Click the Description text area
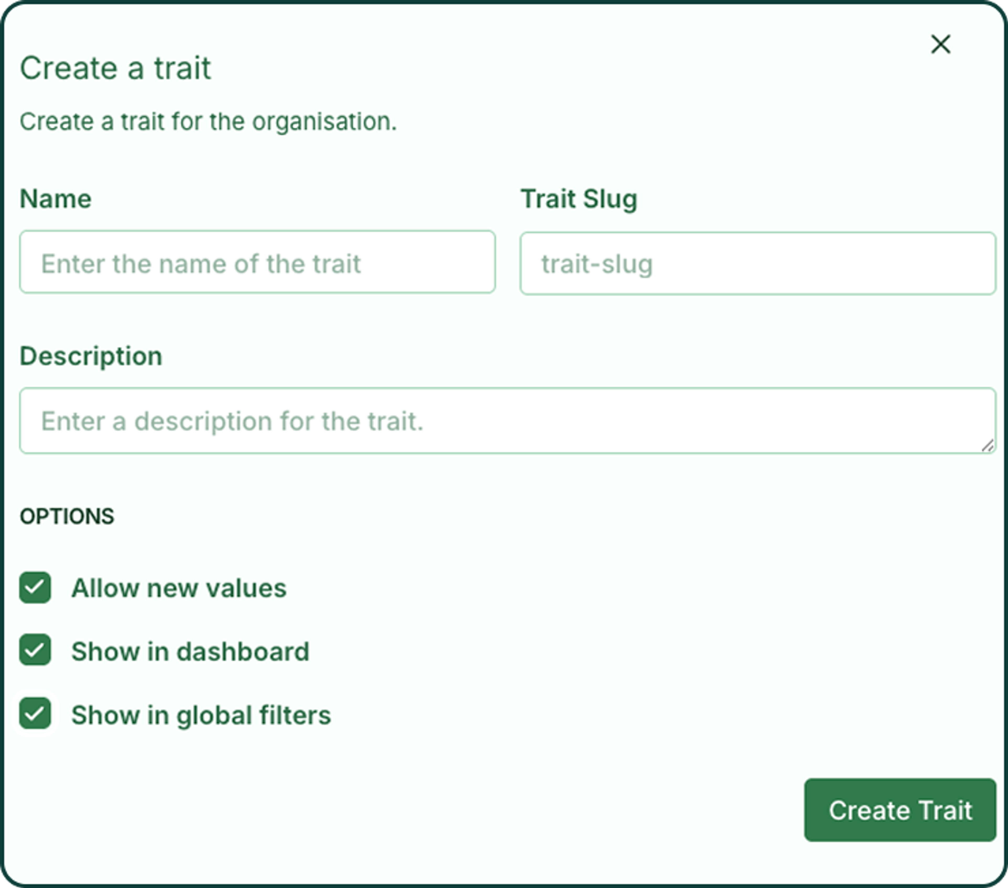This screenshot has height=888, width=1008. point(507,421)
